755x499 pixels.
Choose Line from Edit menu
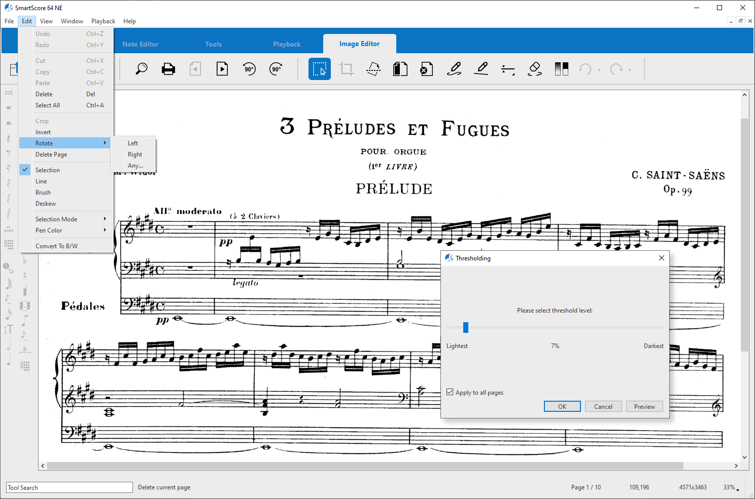tap(65, 181)
